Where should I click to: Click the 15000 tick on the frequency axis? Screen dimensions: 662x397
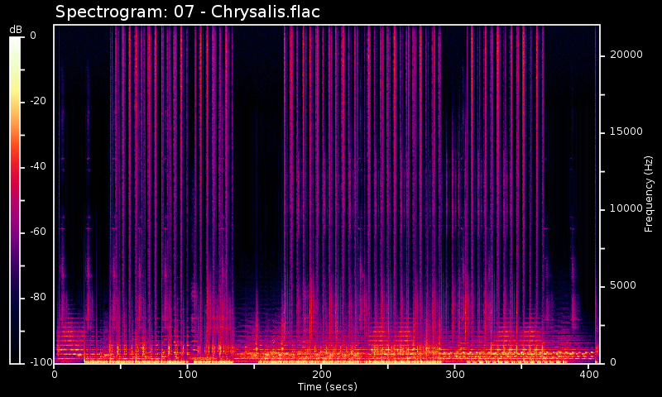click(626, 132)
